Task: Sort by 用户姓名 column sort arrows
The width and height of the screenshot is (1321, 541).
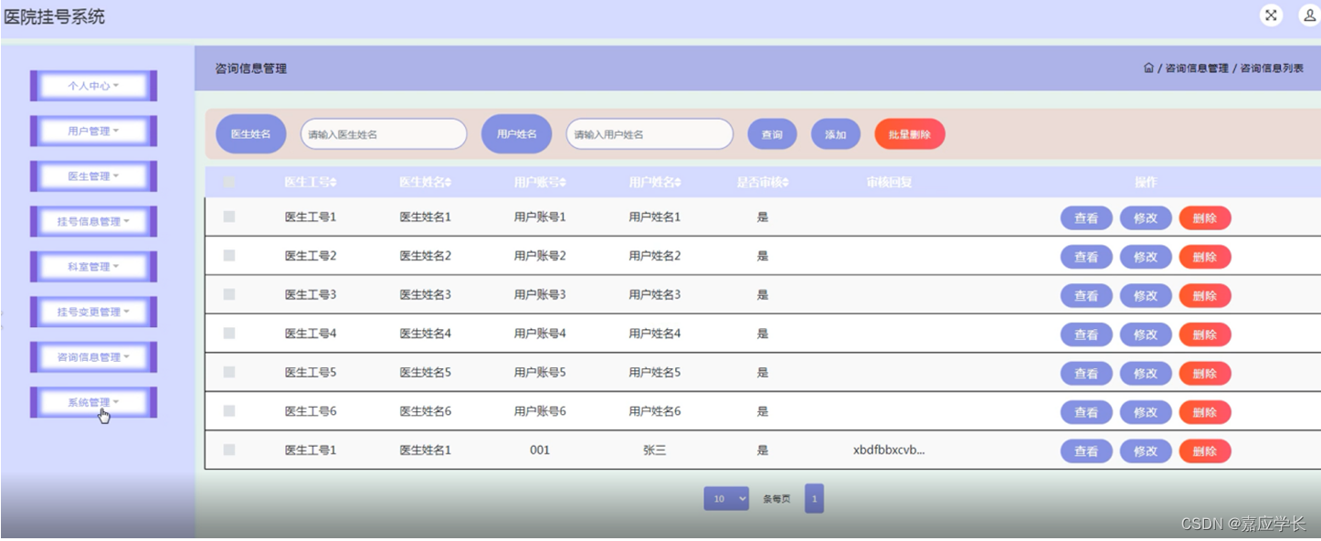Action: 678,183
